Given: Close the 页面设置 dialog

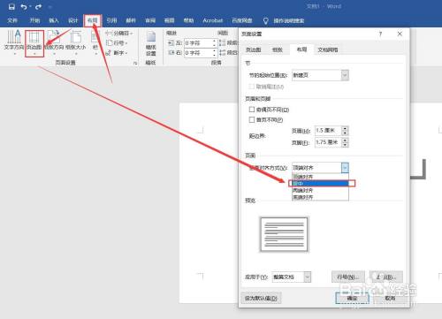Looking at the screenshot, I should (400, 34).
